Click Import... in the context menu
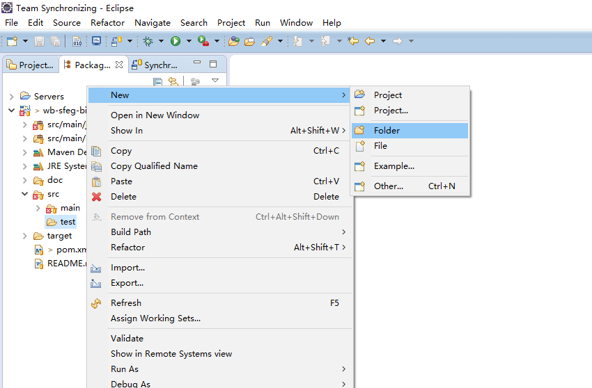This screenshot has width=592, height=388. (219, 268)
